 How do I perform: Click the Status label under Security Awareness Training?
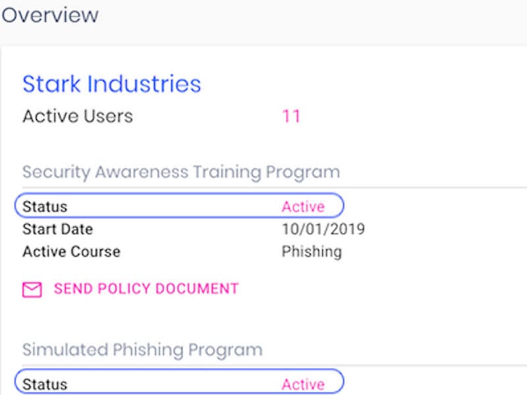45,207
